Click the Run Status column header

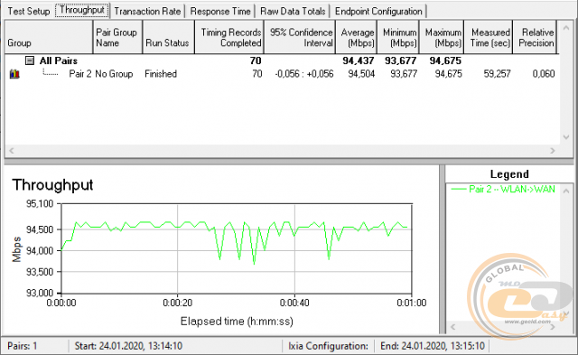point(168,37)
